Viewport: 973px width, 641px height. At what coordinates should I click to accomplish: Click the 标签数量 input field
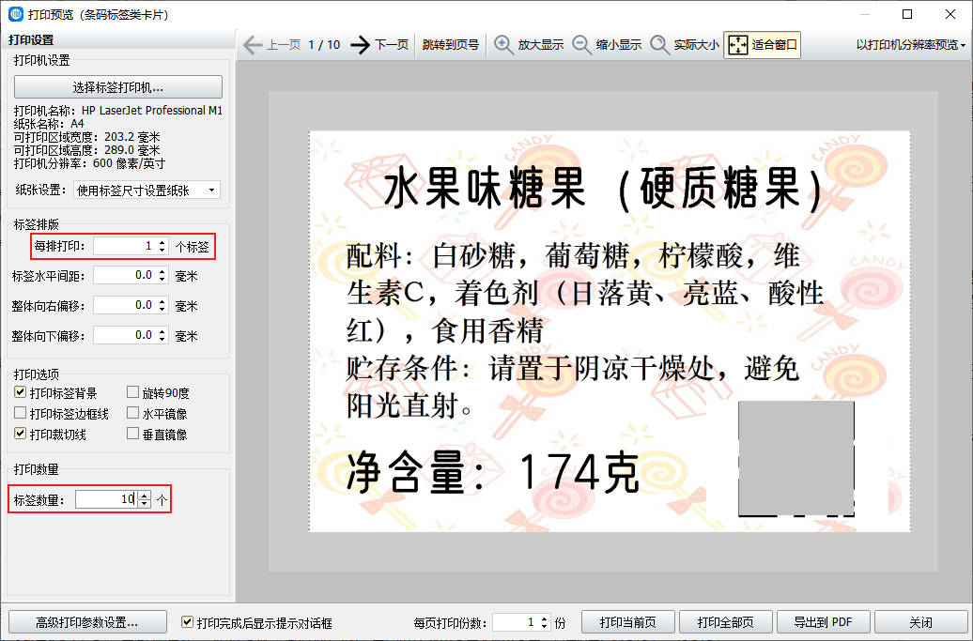coord(106,499)
